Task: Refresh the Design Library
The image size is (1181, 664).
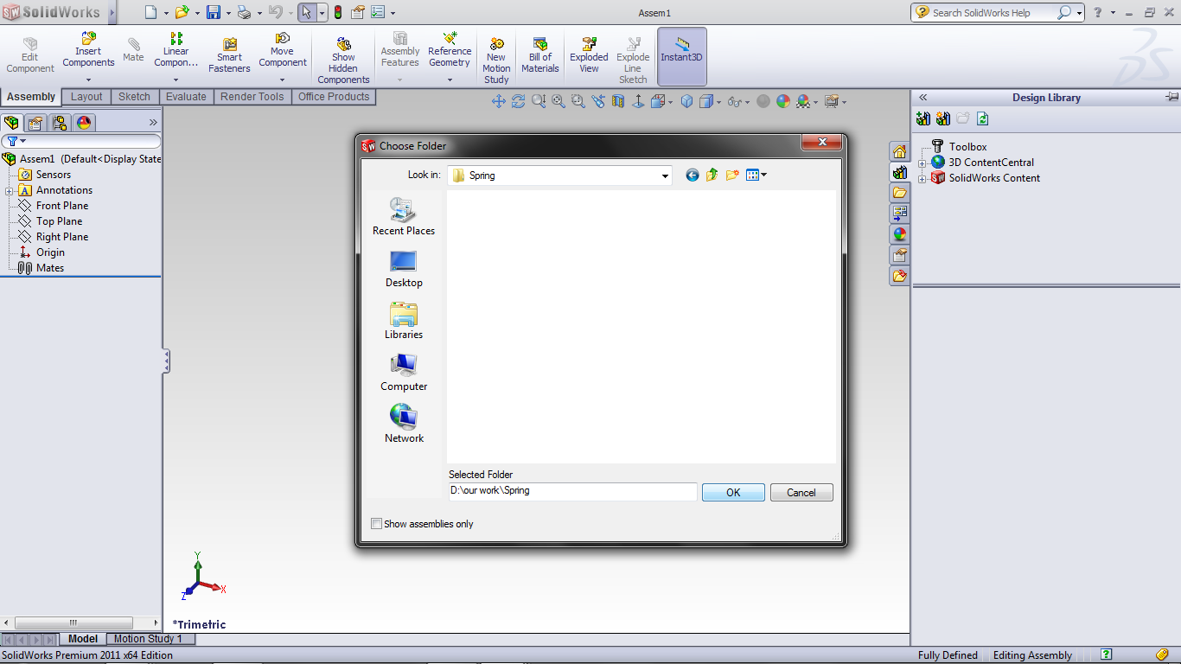Action: [x=983, y=119]
